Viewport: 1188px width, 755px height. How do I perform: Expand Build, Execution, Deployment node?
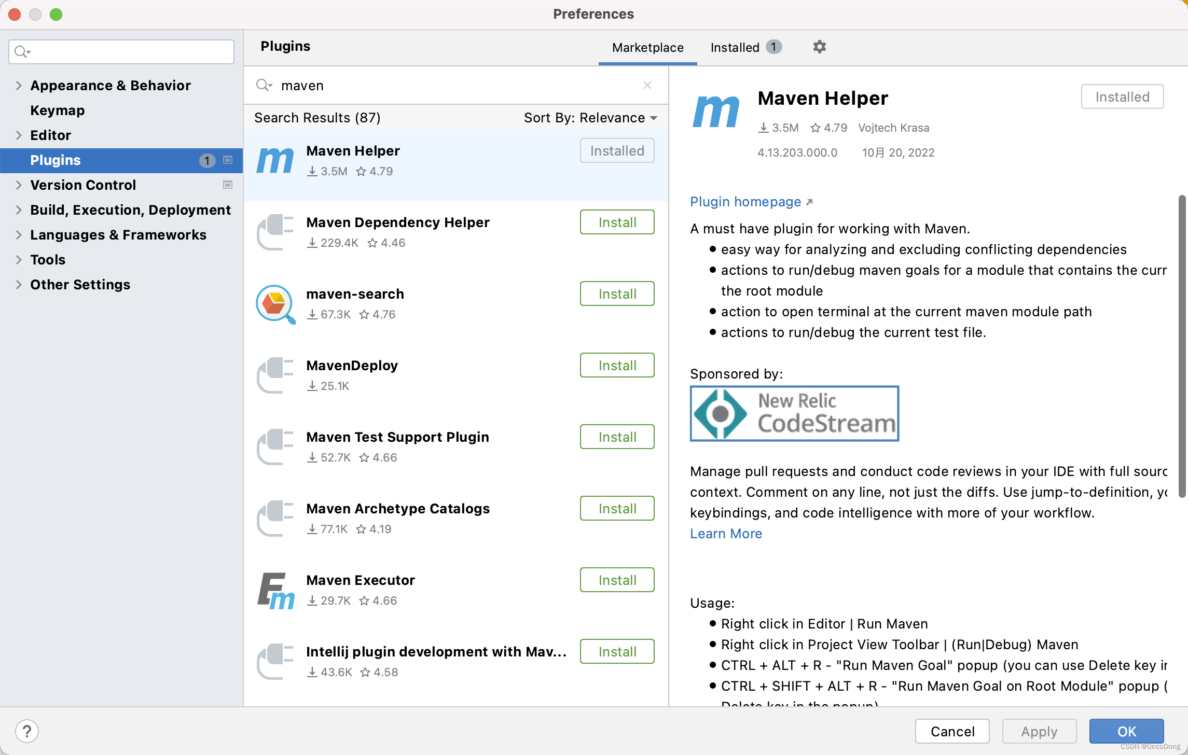19,210
